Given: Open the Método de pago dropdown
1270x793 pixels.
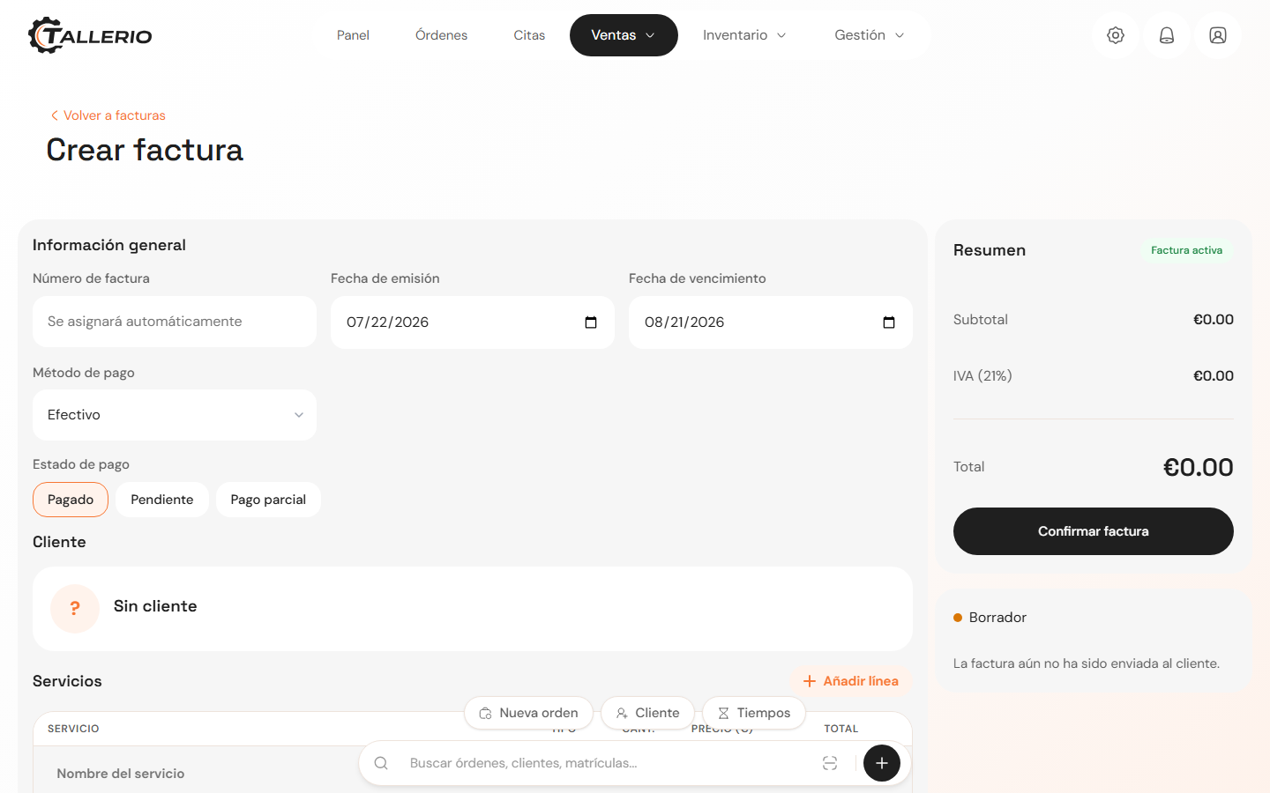Looking at the screenshot, I should (x=175, y=415).
